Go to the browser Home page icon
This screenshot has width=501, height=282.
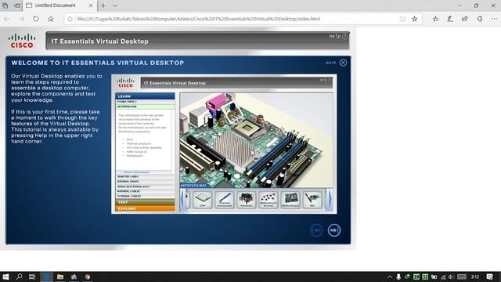[50, 19]
